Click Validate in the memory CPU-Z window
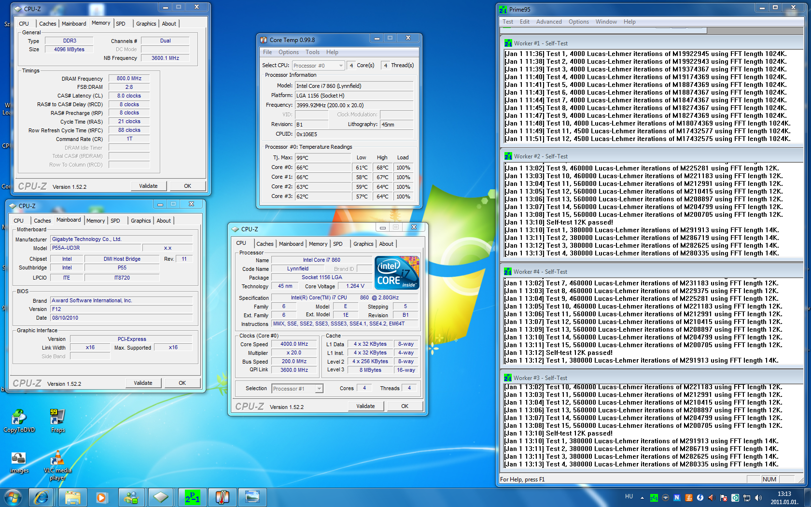This screenshot has width=811, height=507. 148,186
